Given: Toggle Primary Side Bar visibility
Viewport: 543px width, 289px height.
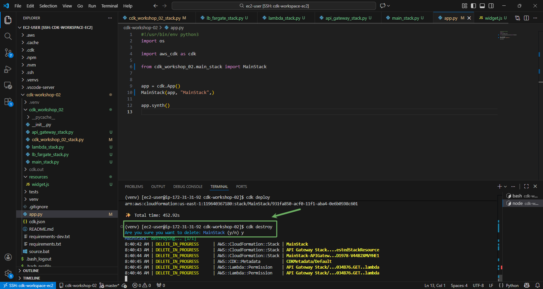Looking at the screenshot, I should (473, 6).
